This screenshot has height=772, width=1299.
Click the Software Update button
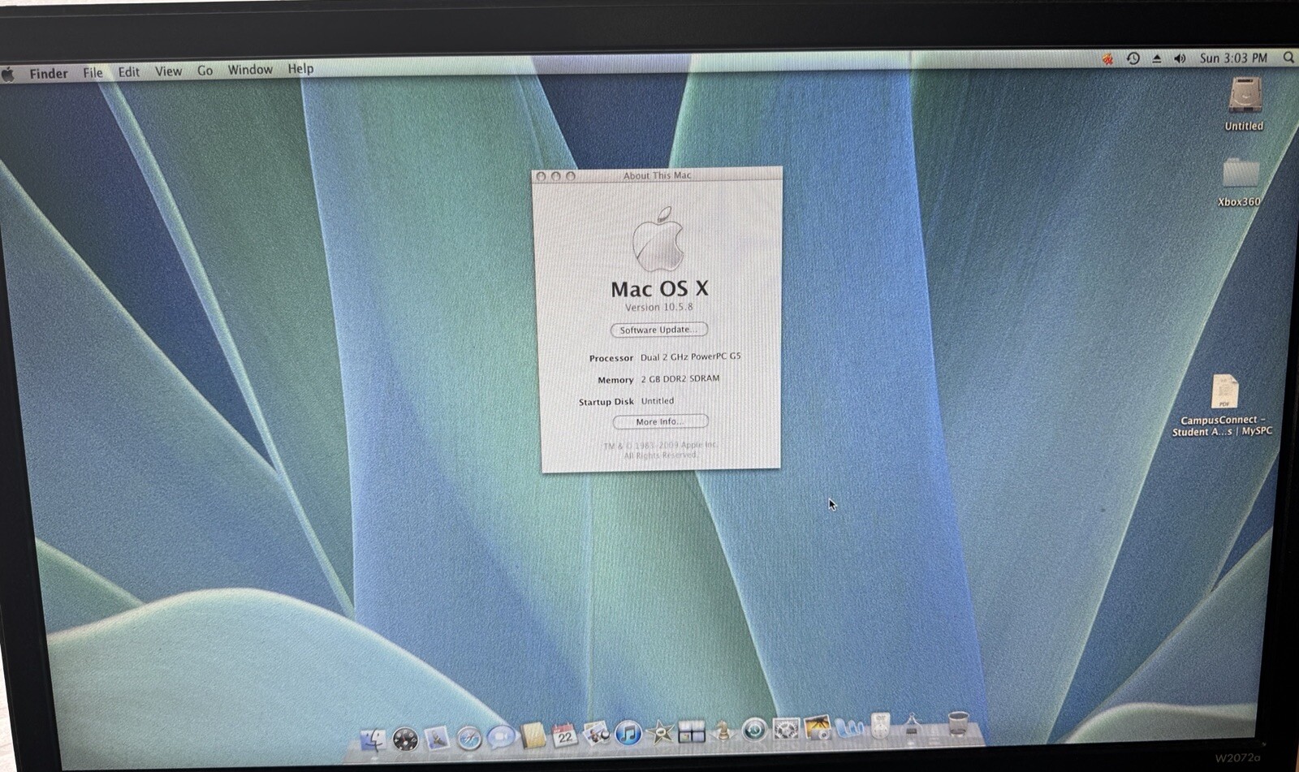pyautogui.click(x=658, y=330)
